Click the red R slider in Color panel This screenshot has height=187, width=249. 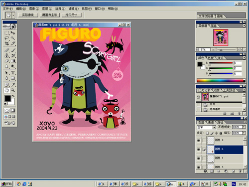[221, 63]
